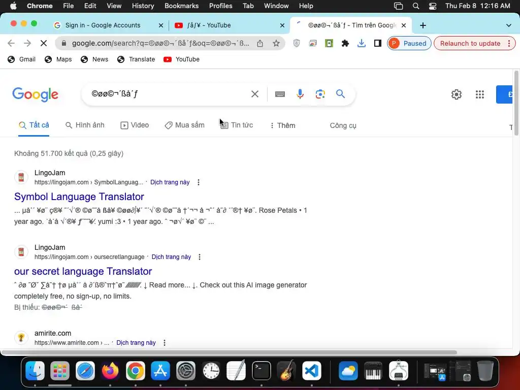
Task: Toggle the Chrome side panel
Action: [x=377, y=43]
